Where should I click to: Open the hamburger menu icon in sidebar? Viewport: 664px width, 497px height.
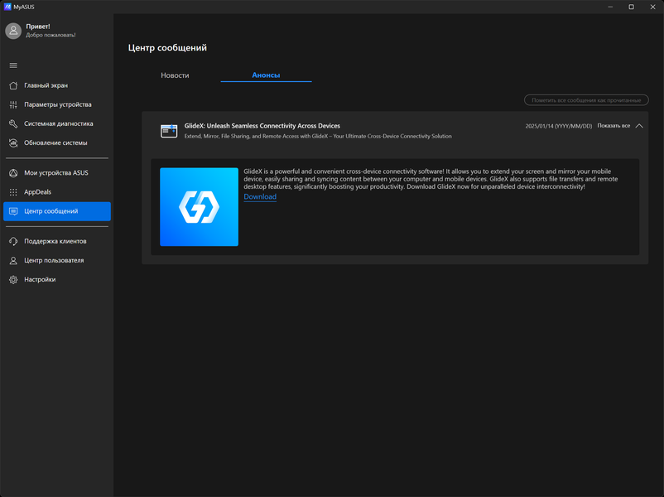coord(13,65)
